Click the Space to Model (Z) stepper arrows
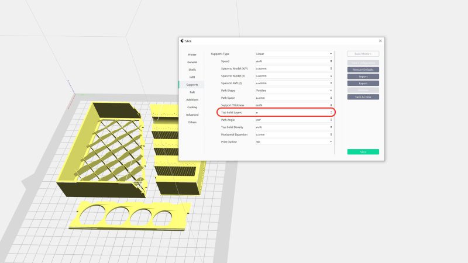Screen dimensions: 468x263 coord(331,76)
